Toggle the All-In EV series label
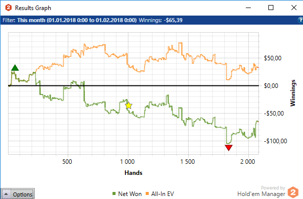This screenshot has height=199, width=303. tap(163, 194)
